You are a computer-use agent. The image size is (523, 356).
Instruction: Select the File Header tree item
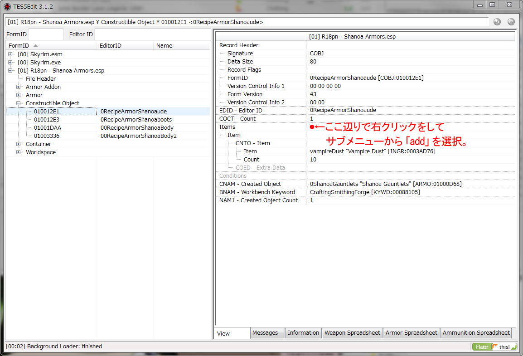pos(41,79)
